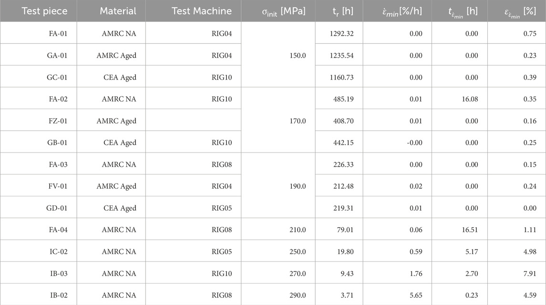Click the IC-02 test piece cell

pyautogui.click(x=57, y=252)
